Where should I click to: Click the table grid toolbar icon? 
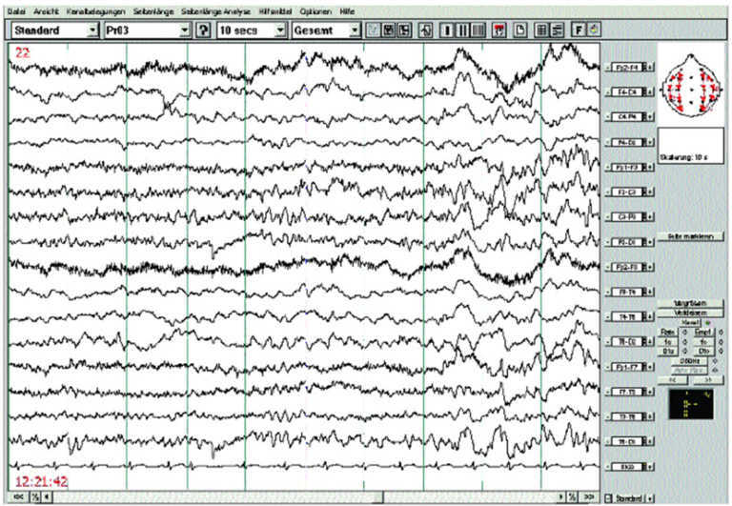tap(541, 30)
